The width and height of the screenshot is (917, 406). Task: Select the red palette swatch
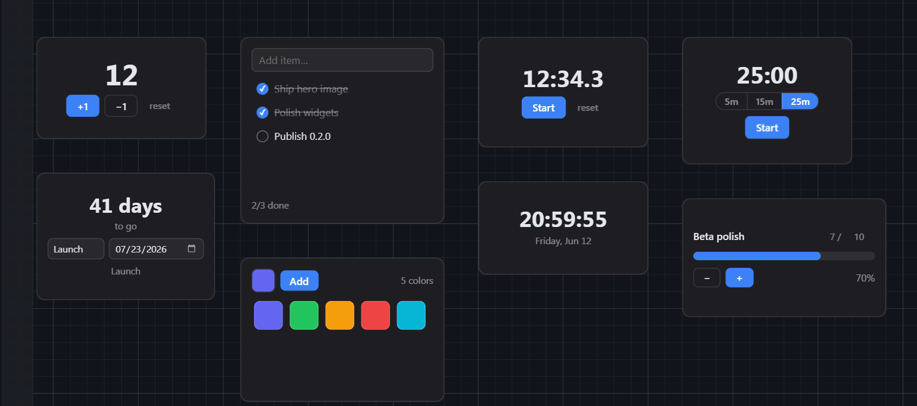(x=376, y=315)
